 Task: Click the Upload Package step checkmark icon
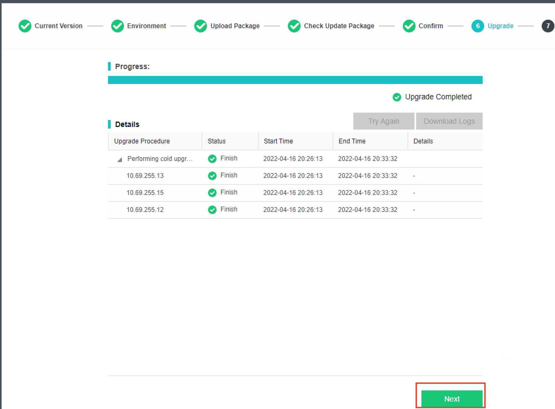click(201, 26)
